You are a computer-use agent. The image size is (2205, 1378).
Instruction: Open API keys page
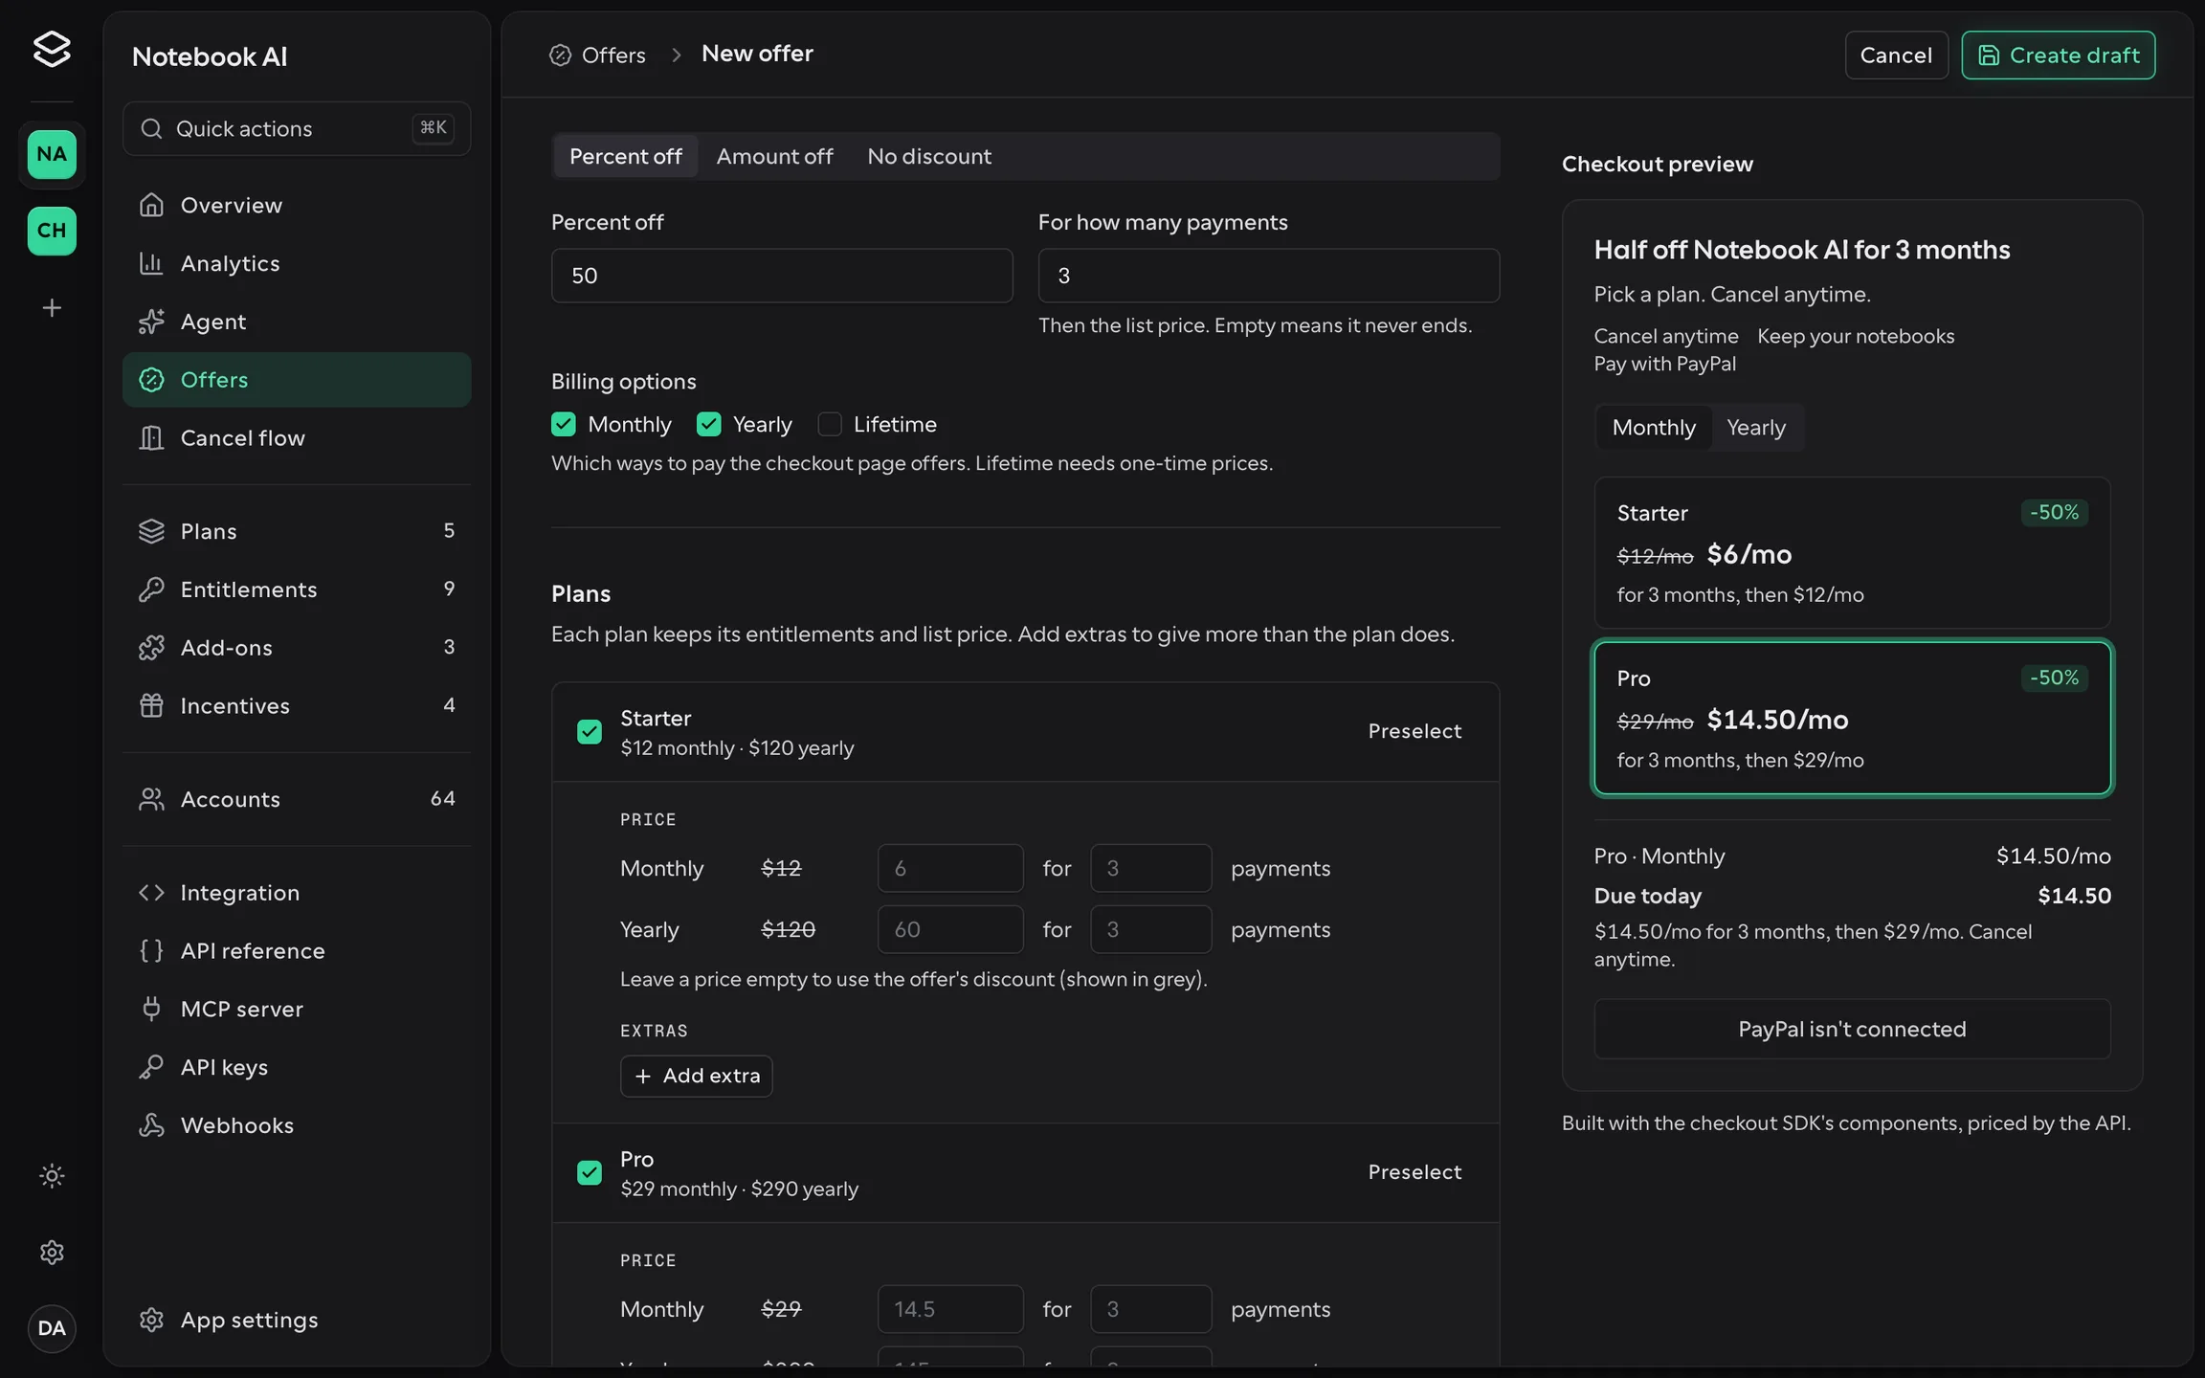pos(297,1067)
